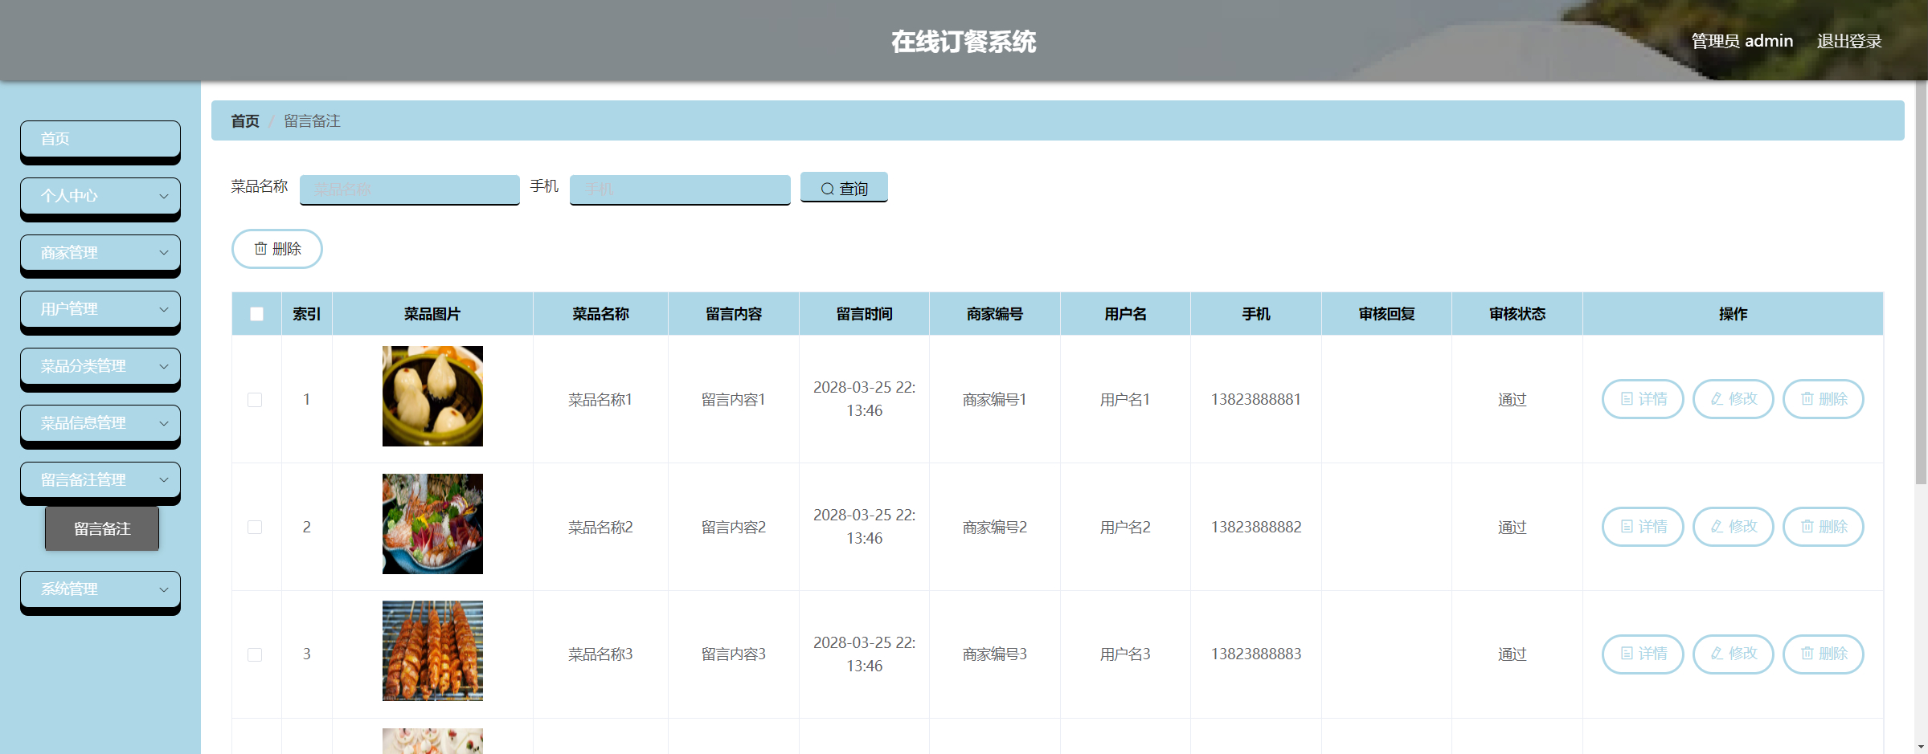Click the magnifier icon in the 查询 button

[827, 189]
